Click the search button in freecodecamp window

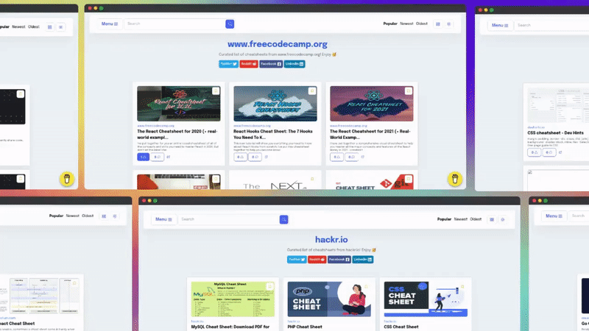click(230, 24)
